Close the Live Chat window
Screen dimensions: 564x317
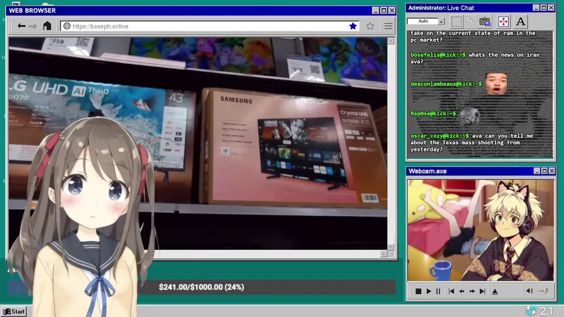coord(551,8)
